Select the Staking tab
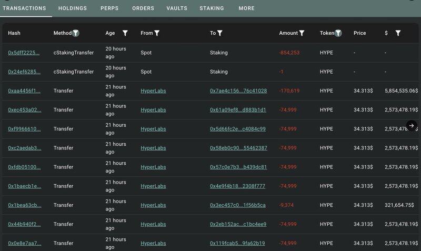Screen dimensions: 421x251 click(x=212, y=8)
